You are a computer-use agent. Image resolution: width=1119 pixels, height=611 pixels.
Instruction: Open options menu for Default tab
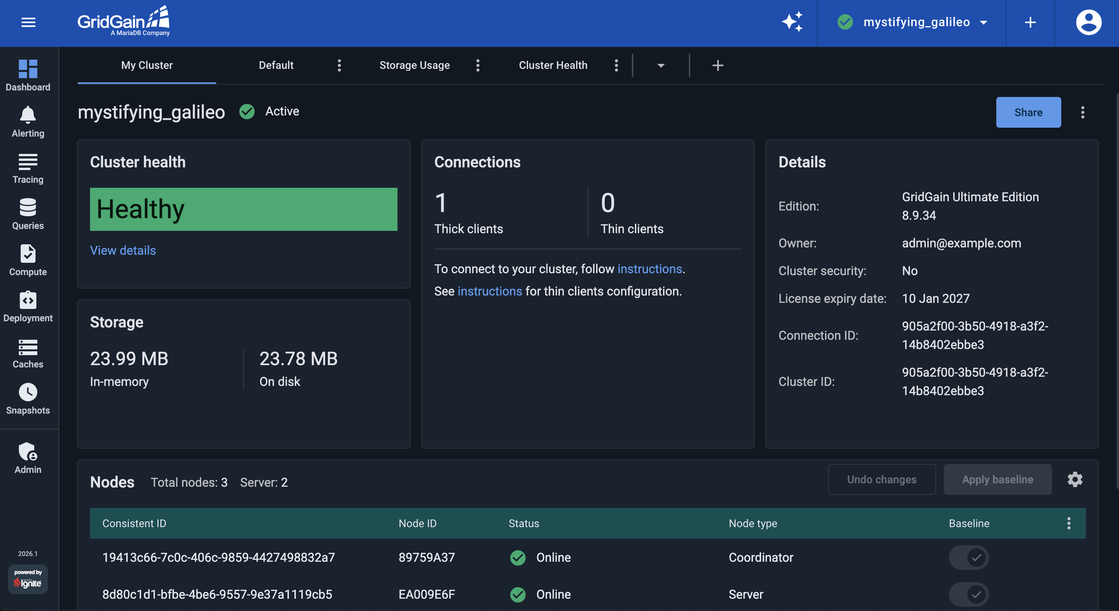(x=339, y=65)
